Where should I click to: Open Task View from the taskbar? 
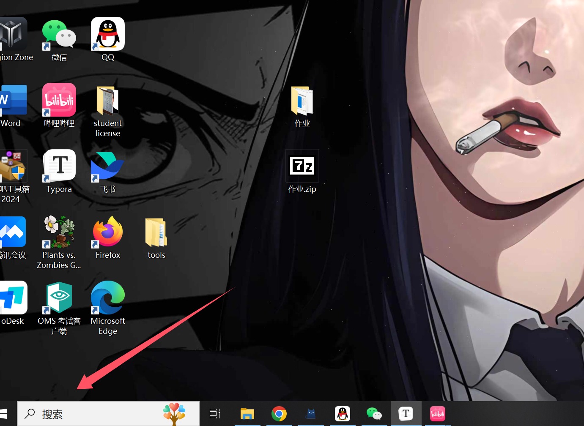point(215,414)
